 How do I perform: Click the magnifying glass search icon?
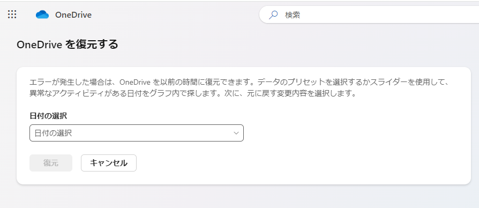pos(273,14)
